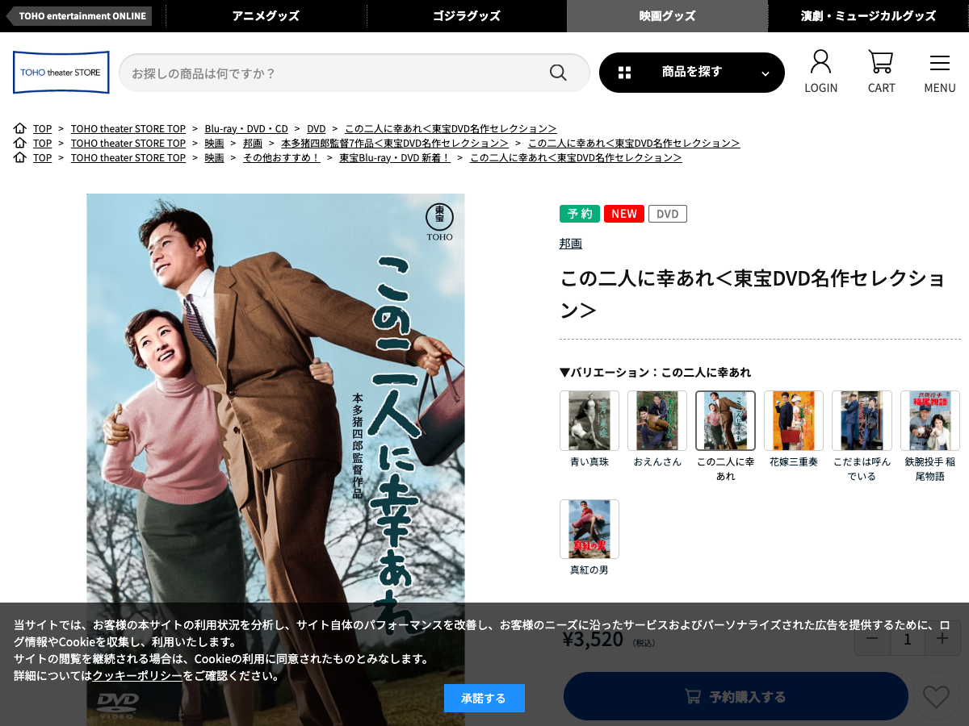969x726 pixels.
Task: Click 映画 link in second breadcrumb row
Action: 214,144
